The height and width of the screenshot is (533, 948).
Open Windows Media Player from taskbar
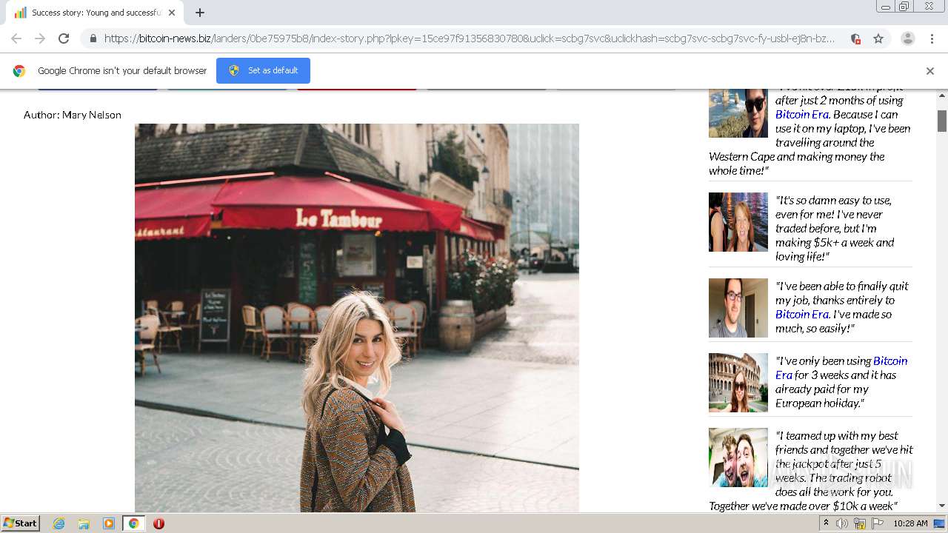pyautogui.click(x=109, y=523)
